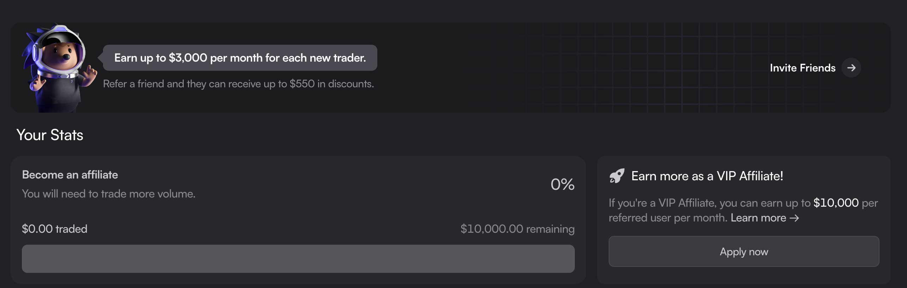This screenshot has height=288, width=907.
Task: Open the Learn more VIP Affiliate link
Action: pos(759,218)
